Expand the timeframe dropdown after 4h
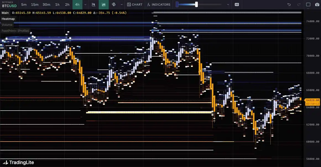Viewport: 321px width, 167px height. coord(85,4)
